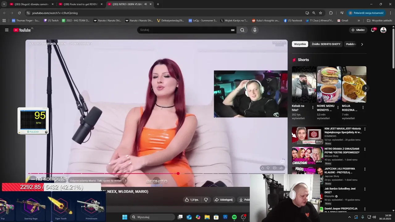This screenshot has width=395, height=222.
Task: Click the in-video thumbs-up overlay icon
Action: (x=262, y=168)
